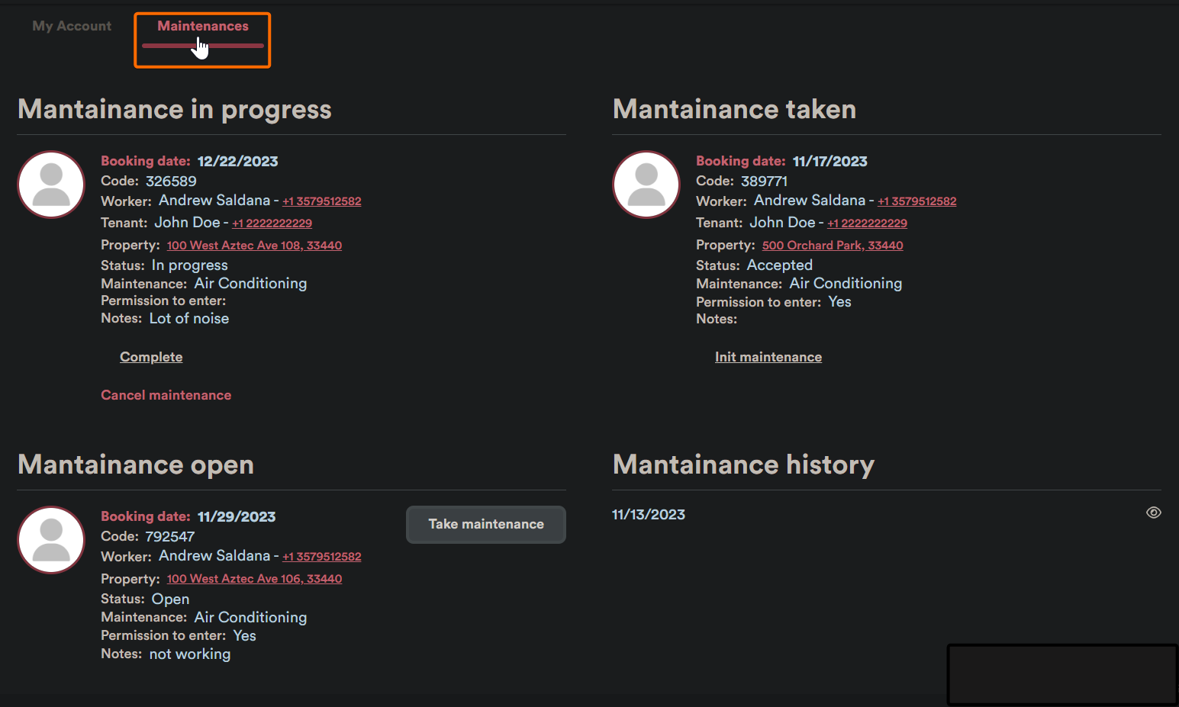The width and height of the screenshot is (1179, 707).
Task: Click Cancel maintenance link
Action: [166, 395]
